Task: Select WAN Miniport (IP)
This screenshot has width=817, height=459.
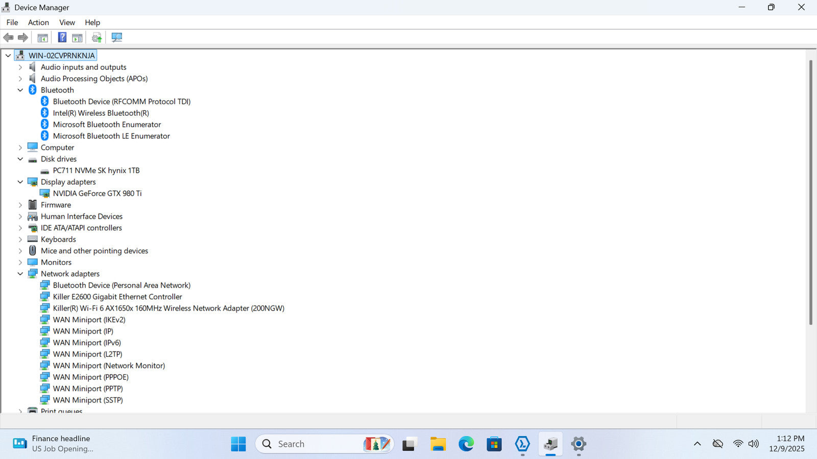Action: click(x=83, y=331)
